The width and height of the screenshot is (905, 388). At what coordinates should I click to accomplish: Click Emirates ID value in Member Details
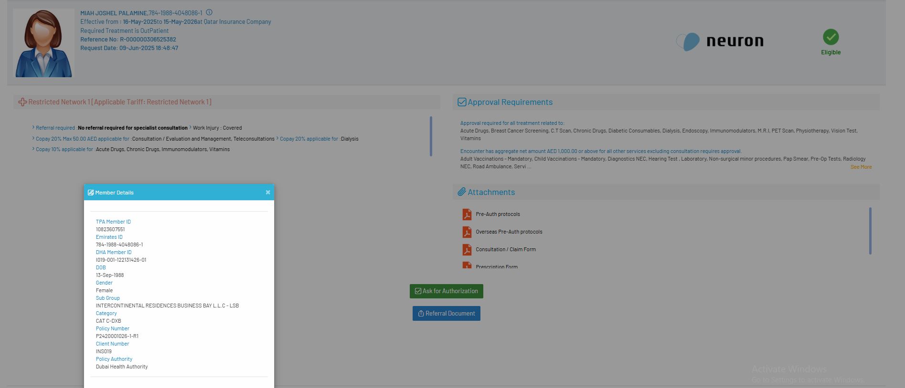pos(119,245)
